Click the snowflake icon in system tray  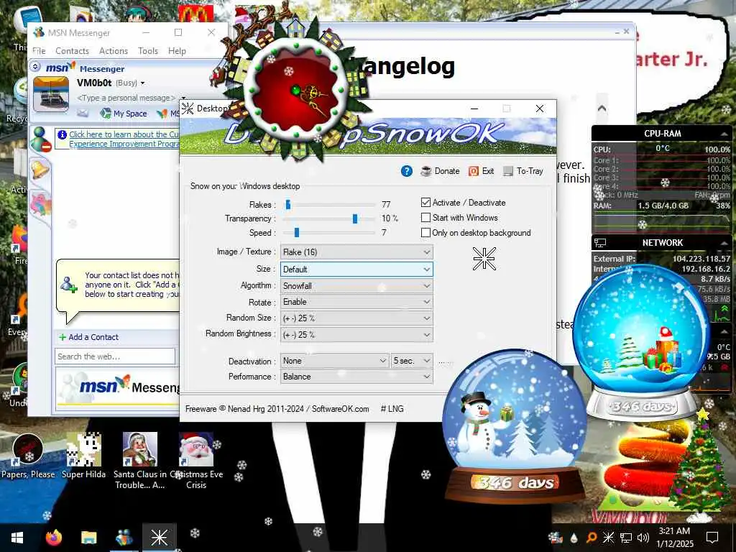(x=608, y=538)
